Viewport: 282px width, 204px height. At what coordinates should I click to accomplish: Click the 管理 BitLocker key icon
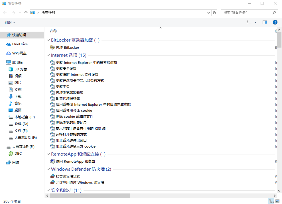click(52, 48)
